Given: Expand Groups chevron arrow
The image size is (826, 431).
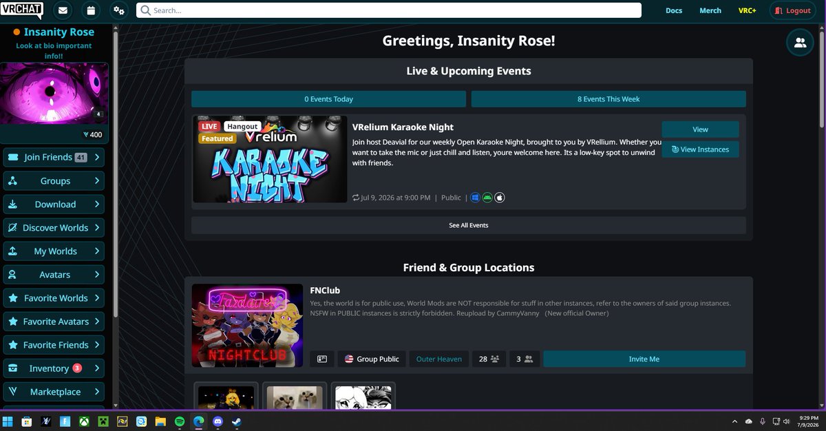Looking at the screenshot, I should point(97,181).
